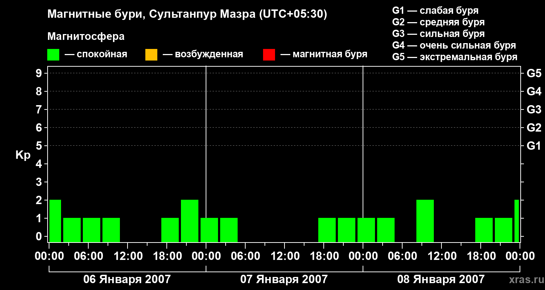Click the "08 Января 2007" date label
Screen dimensions: 545x290
(x=441, y=279)
